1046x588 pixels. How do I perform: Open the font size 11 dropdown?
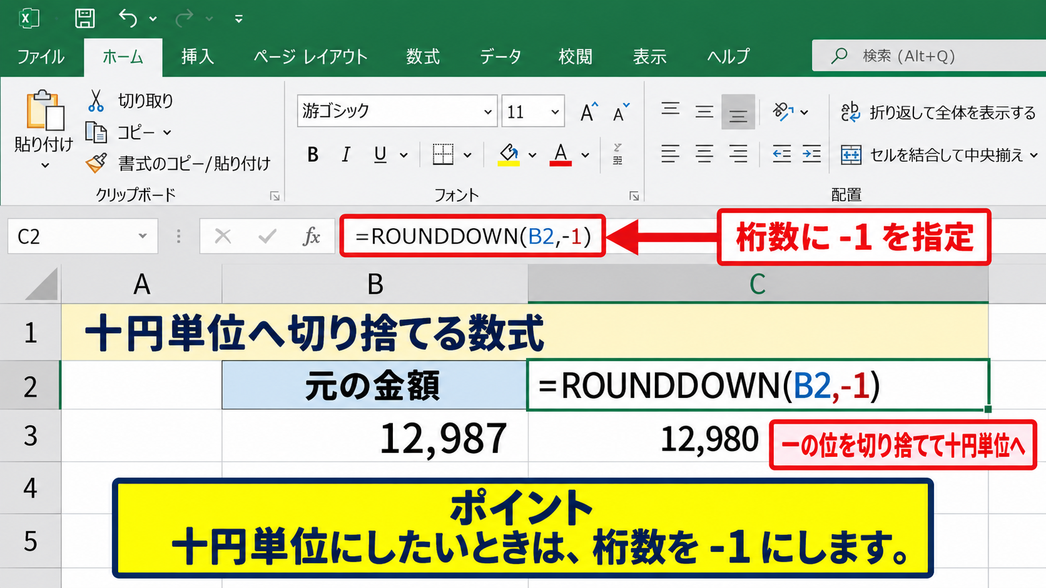(x=555, y=112)
